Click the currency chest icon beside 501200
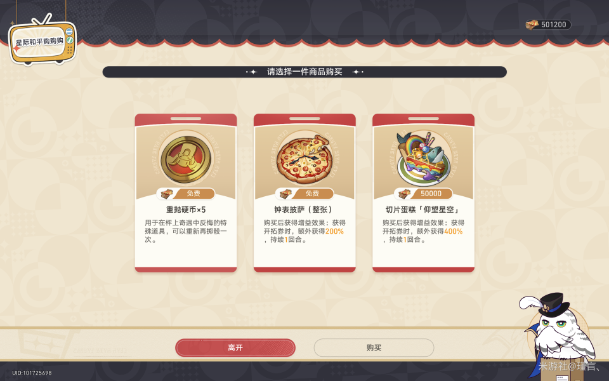This screenshot has width=609, height=381. pyautogui.click(x=532, y=25)
